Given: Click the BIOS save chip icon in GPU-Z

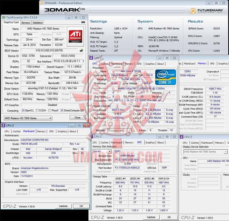Looking at the screenshot, I should point(81,50).
